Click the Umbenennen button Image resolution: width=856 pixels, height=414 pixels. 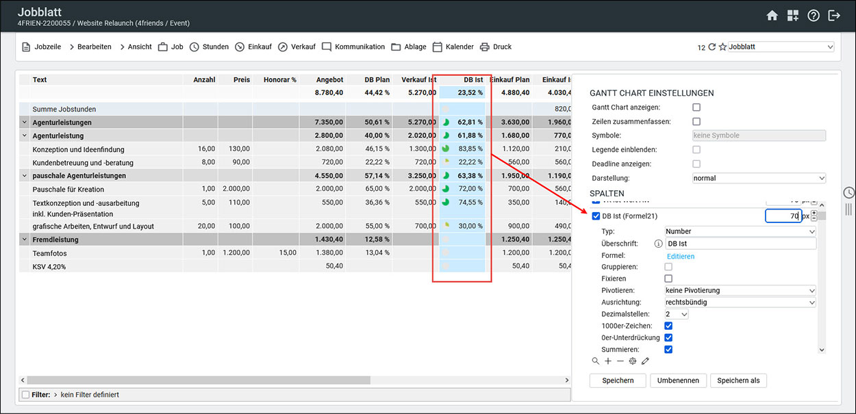(x=678, y=380)
